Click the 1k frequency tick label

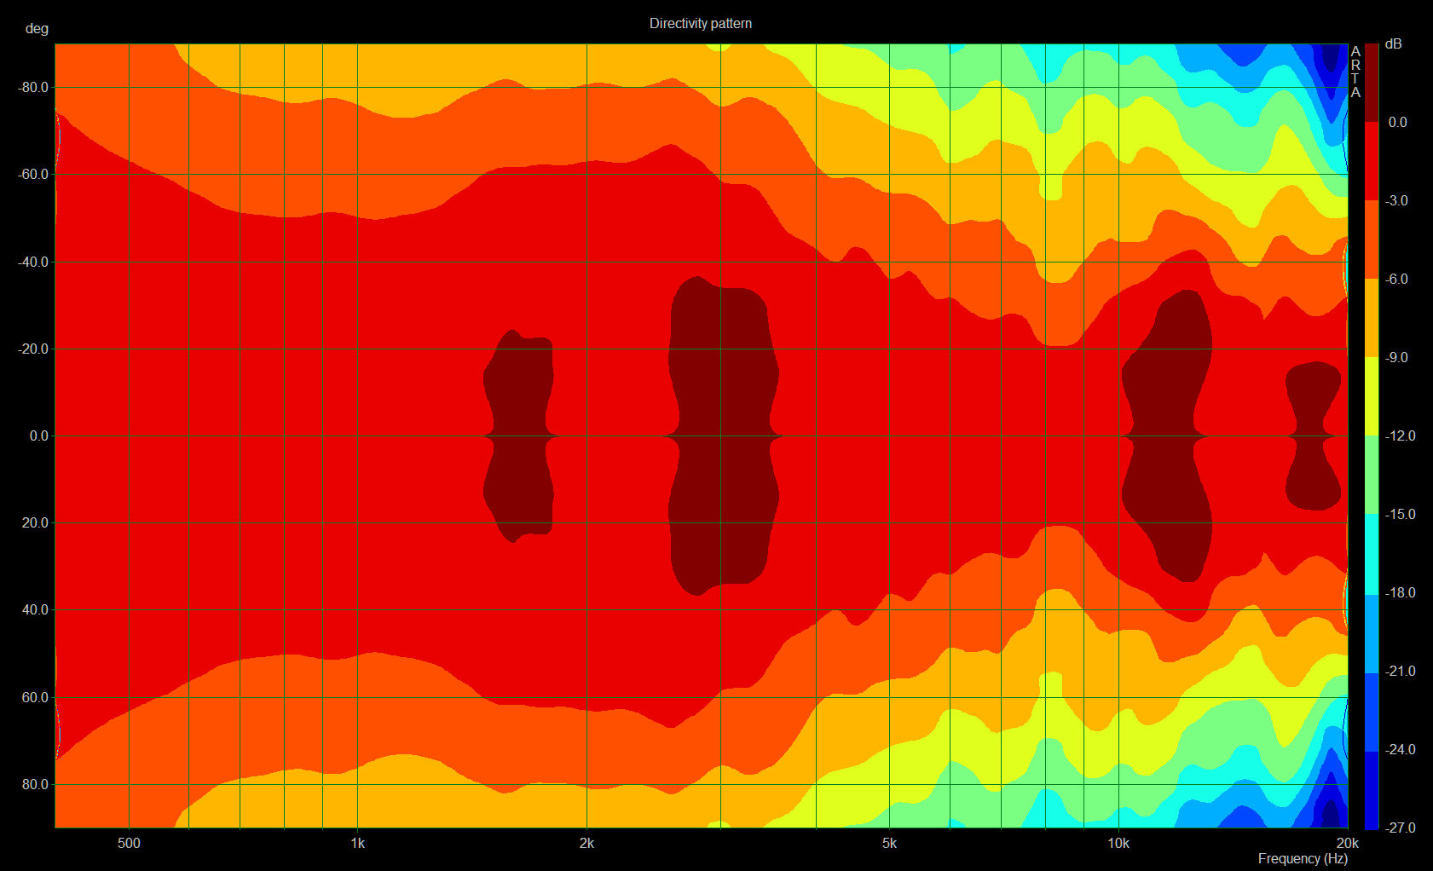tap(357, 843)
